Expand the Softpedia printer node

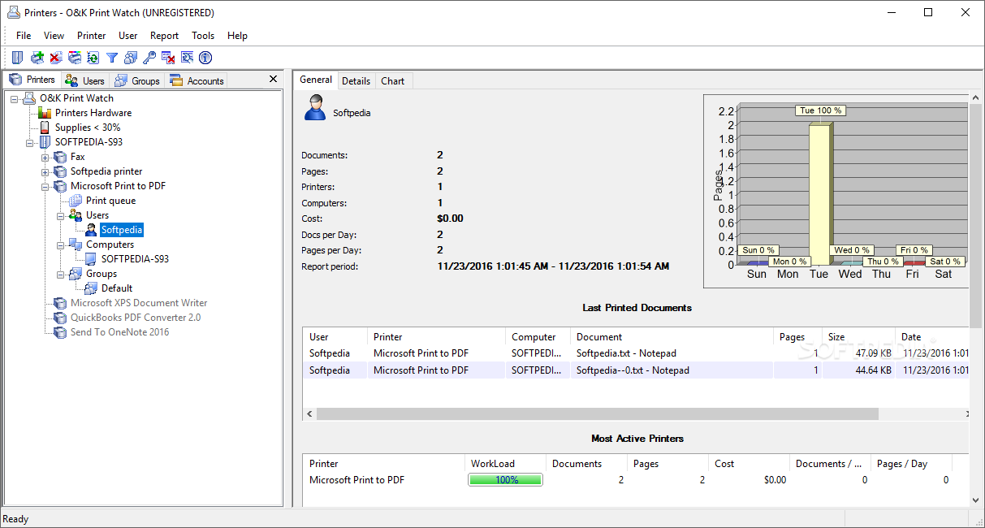click(x=45, y=171)
